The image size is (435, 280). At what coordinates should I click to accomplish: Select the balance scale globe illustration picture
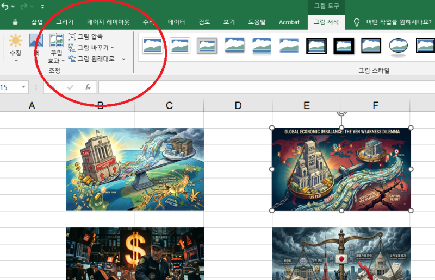pos(135,169)
